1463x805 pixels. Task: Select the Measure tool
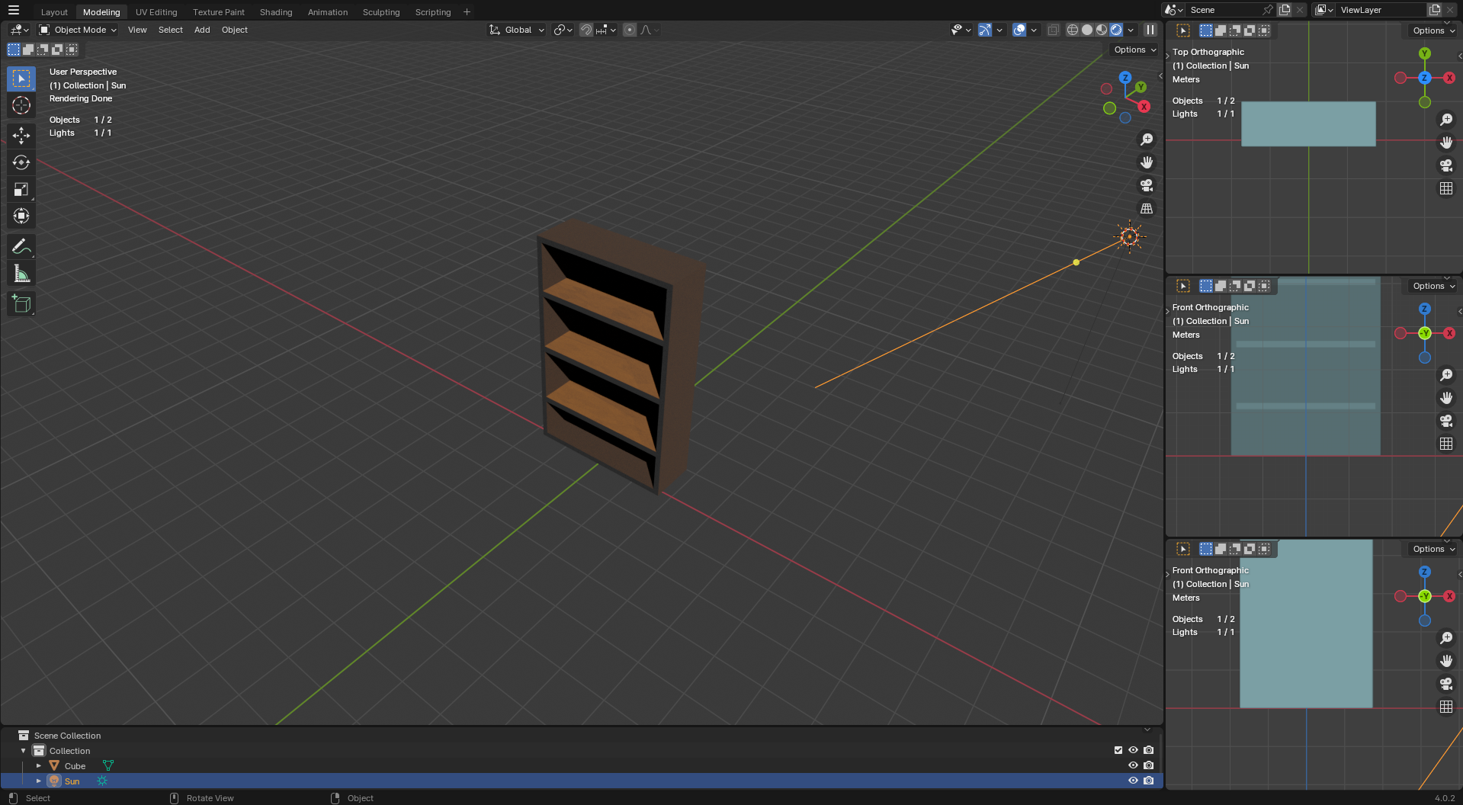21,273
